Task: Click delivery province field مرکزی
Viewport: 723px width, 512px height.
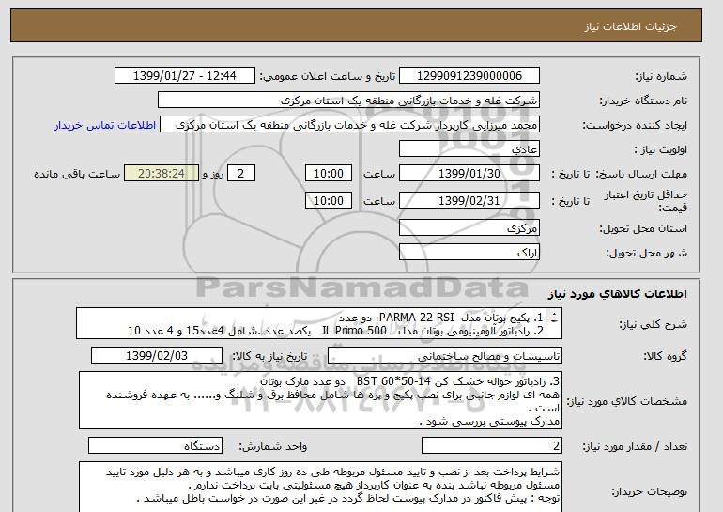Action: click(469, 228)
